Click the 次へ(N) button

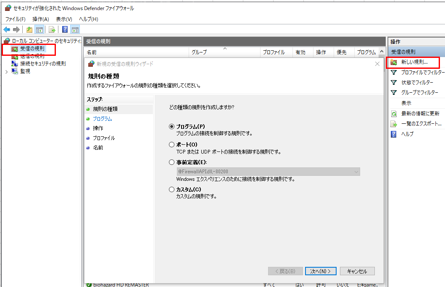point(321,271)
